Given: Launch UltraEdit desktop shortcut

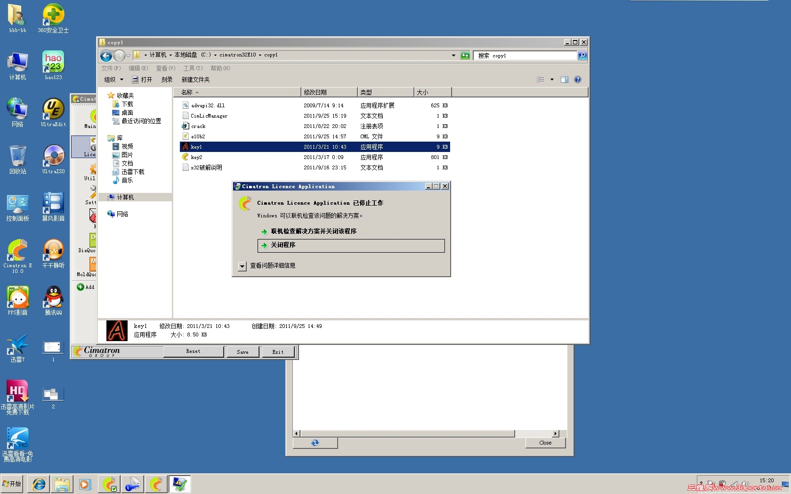Looking at the screenshot, I should (53, 112).
